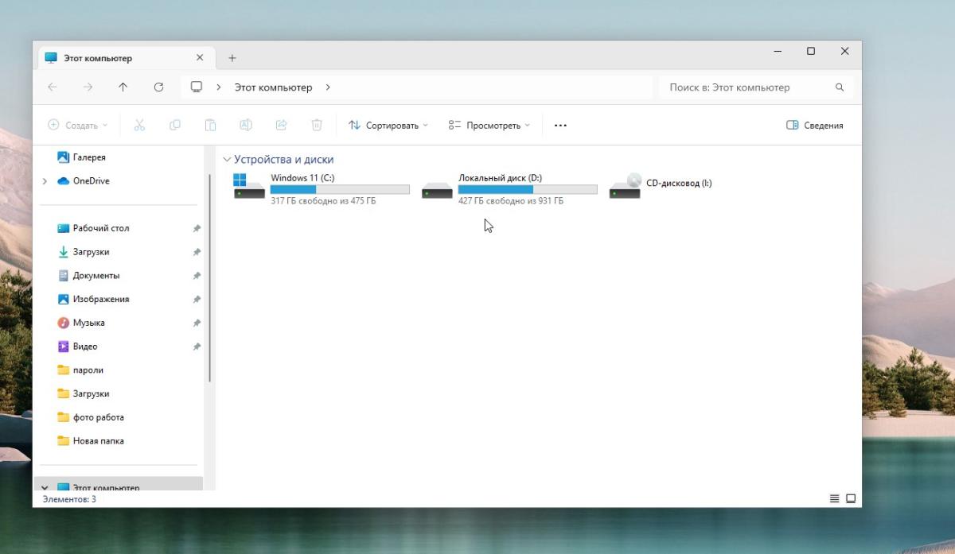Viewport: 955px width, 554px height.
Task: Select the CD-дисковод (I:) drive icon
Action: (x=625, y=186)
